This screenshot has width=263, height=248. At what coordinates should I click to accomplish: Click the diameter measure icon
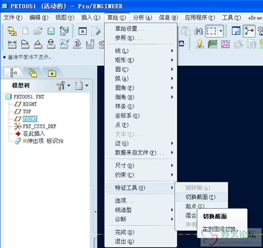(51, 44)
